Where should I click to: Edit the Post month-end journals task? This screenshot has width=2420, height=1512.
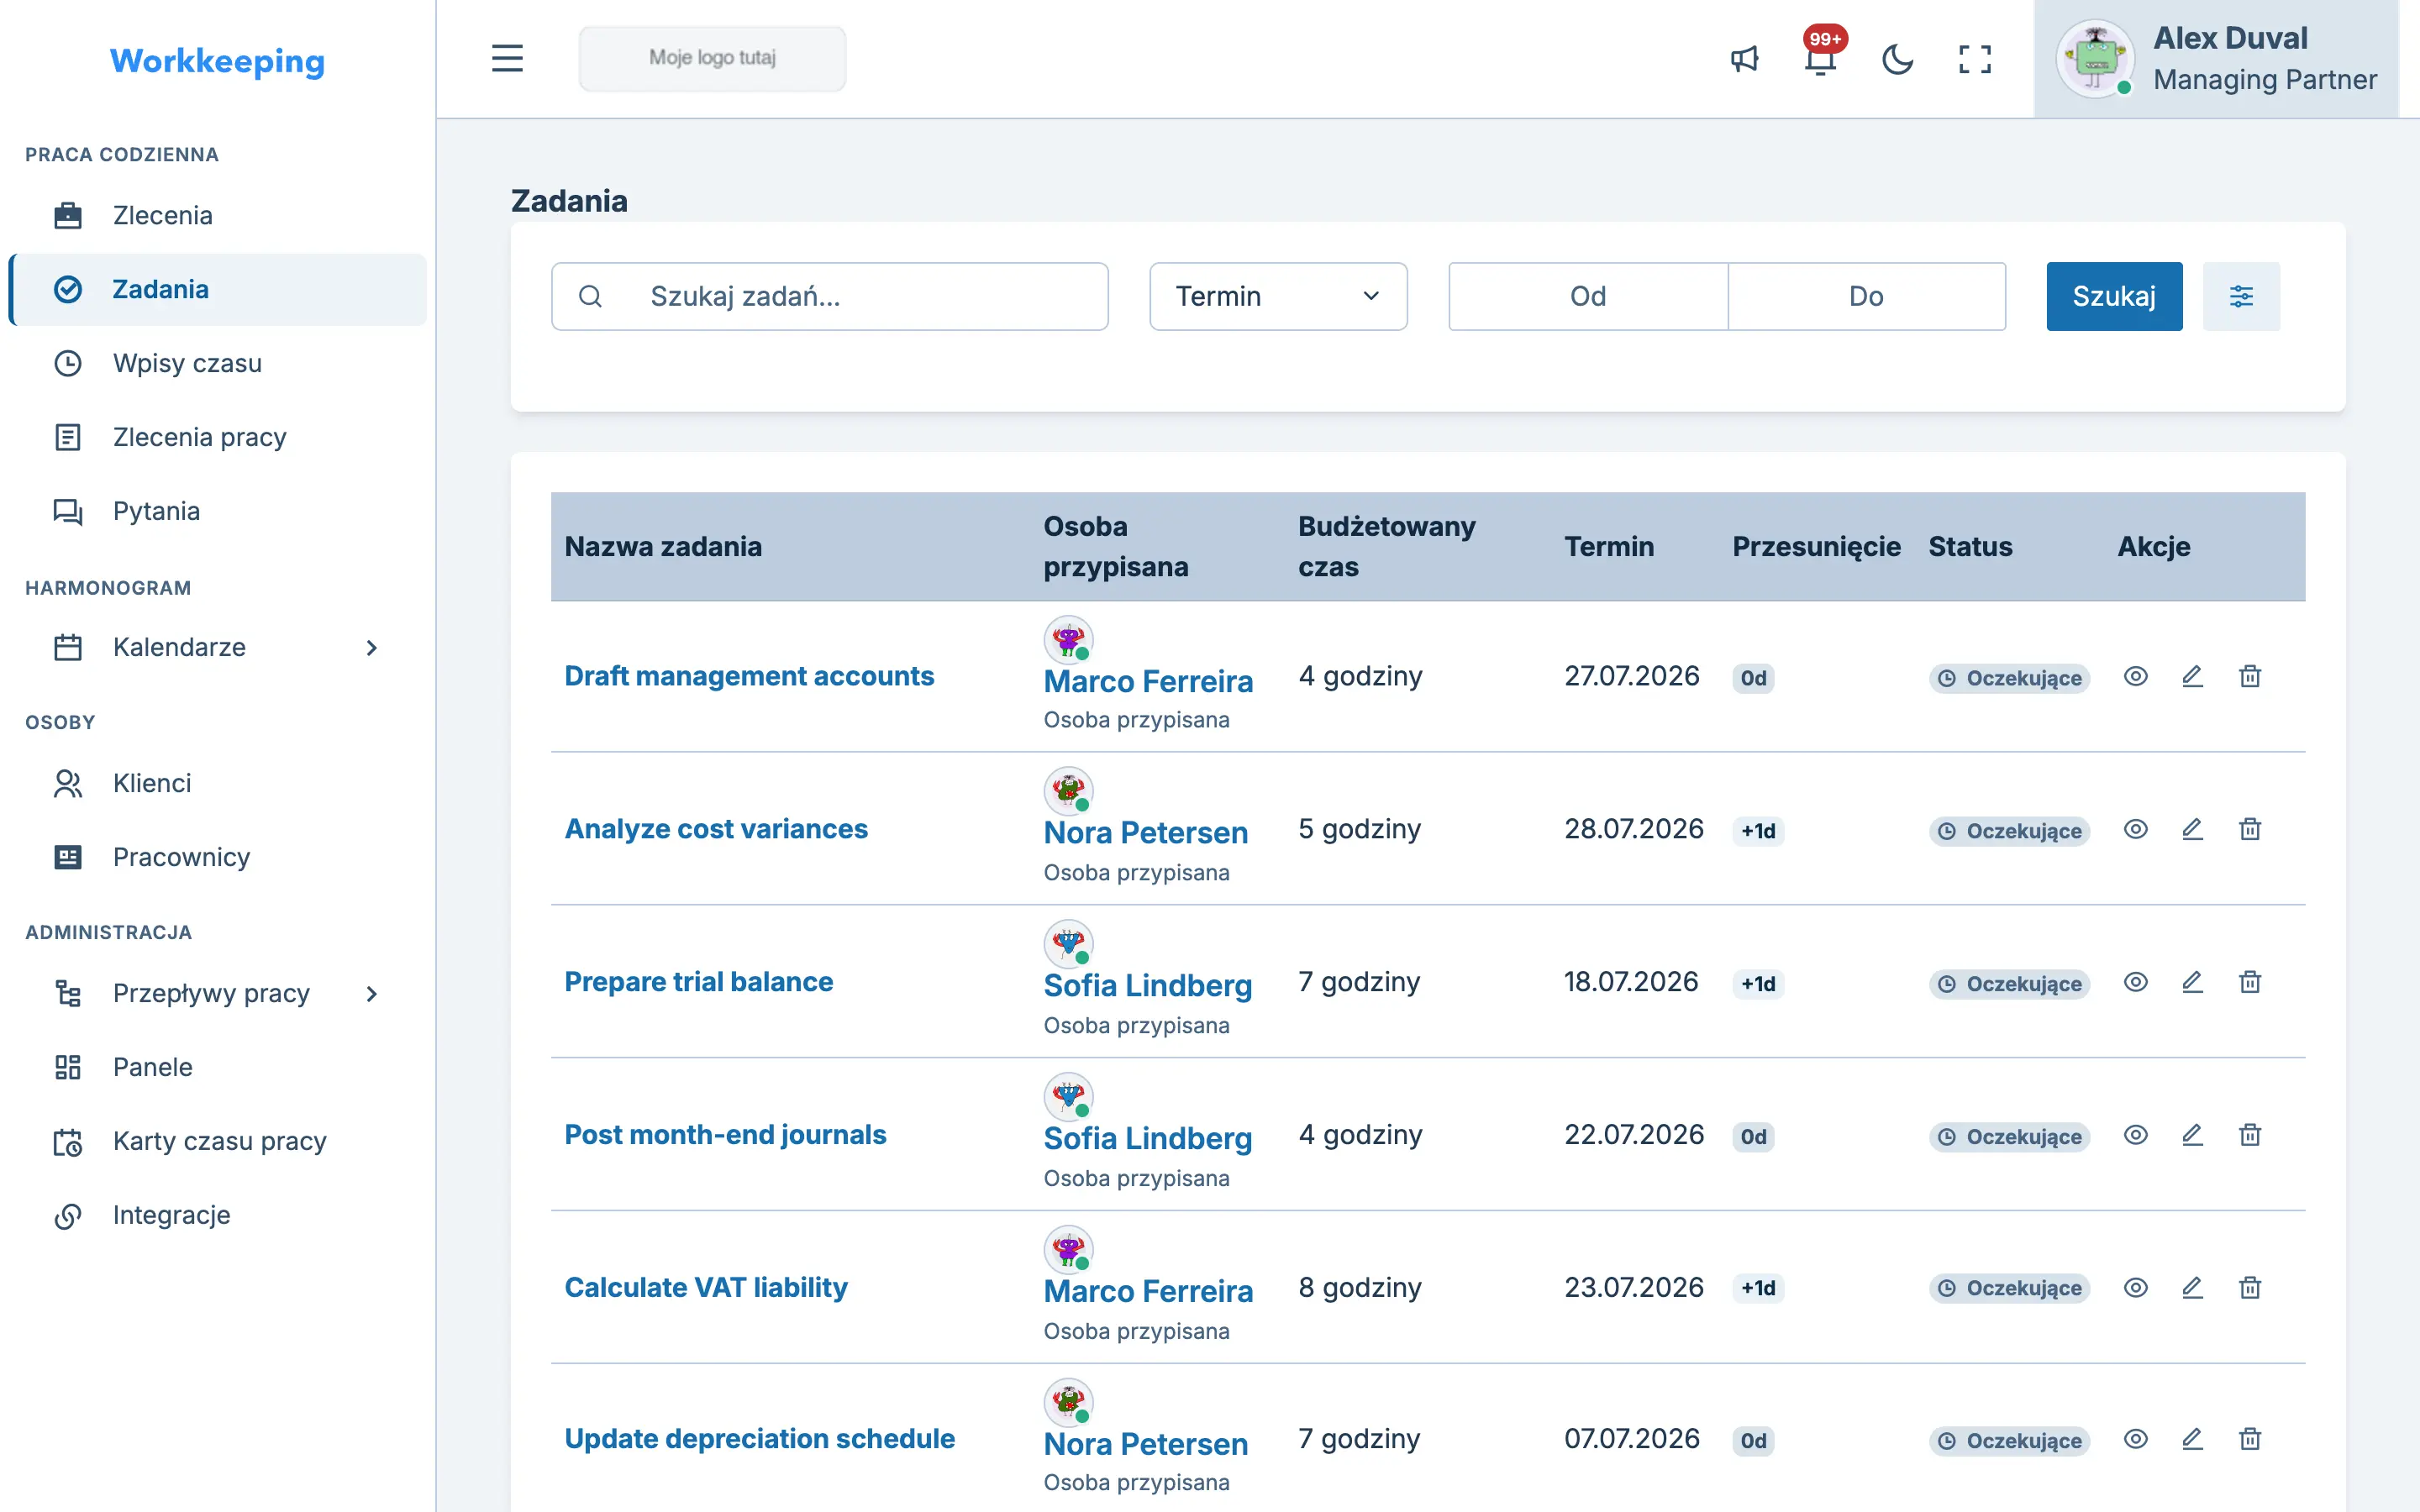[x=2192, y=1135]
